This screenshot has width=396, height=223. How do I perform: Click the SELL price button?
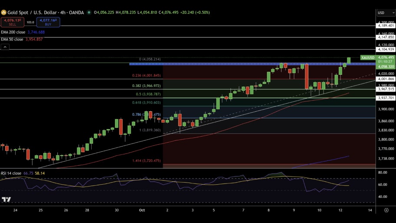(x=12, y=22)
